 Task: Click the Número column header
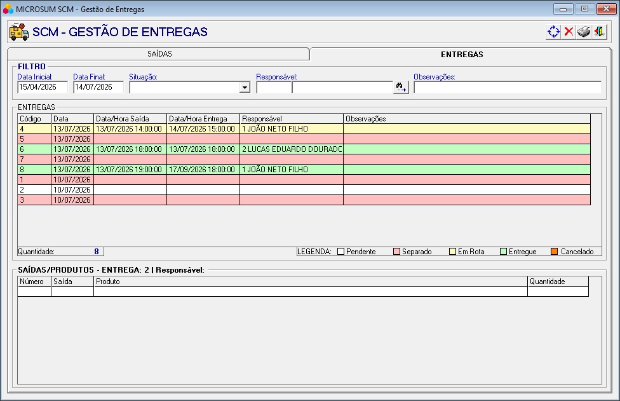34,282
